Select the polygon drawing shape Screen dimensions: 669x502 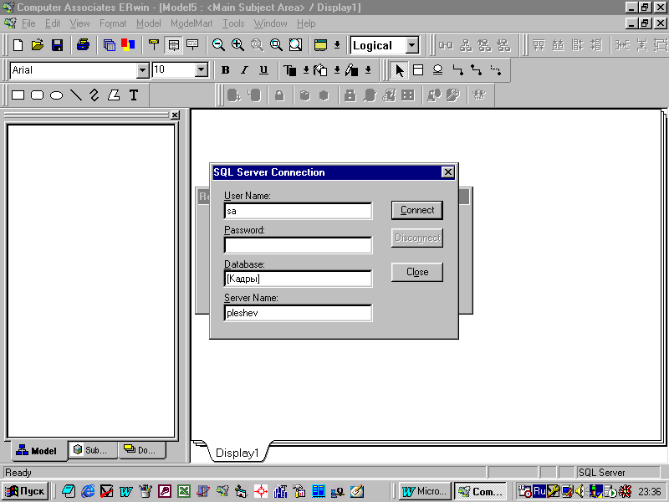point(114,95)
